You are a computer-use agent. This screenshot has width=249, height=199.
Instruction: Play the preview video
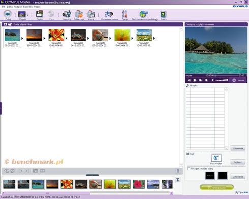click(x=195, y=80)
